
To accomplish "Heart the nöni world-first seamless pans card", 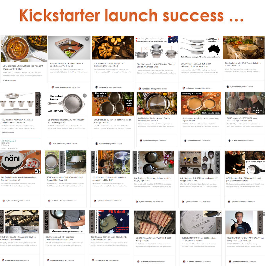I will tap(38, 153).
